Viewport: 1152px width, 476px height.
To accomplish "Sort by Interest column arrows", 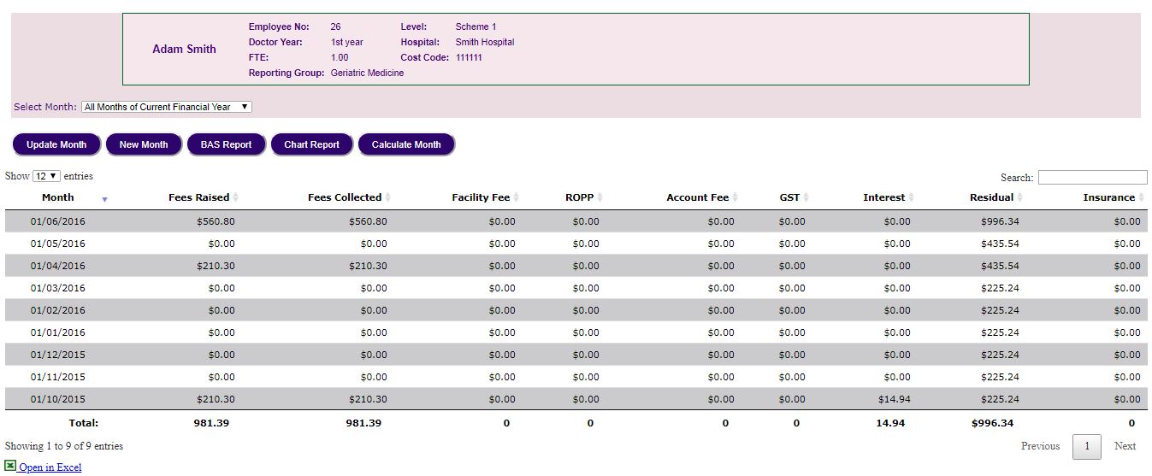I will (x=911, y=197).
